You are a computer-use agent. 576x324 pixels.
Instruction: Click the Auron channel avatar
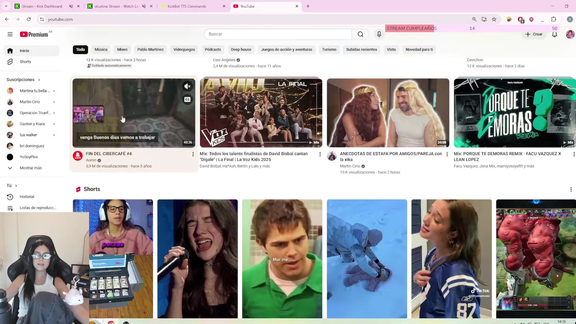click(x=78, y=156)
